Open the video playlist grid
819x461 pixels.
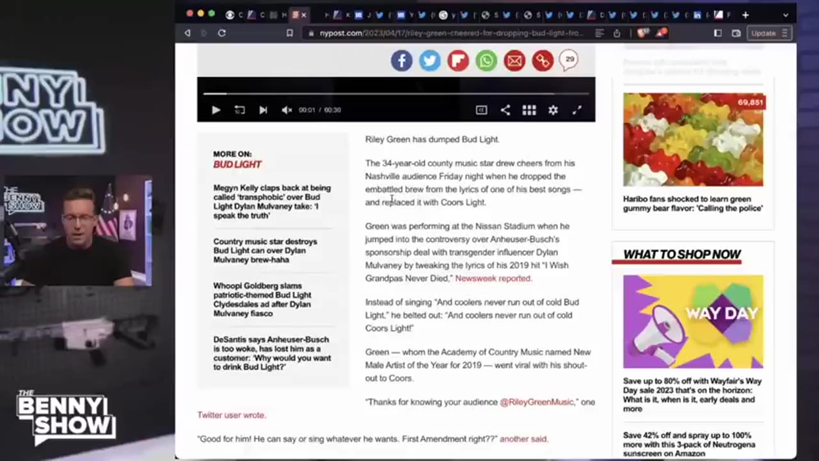point(529,110)
